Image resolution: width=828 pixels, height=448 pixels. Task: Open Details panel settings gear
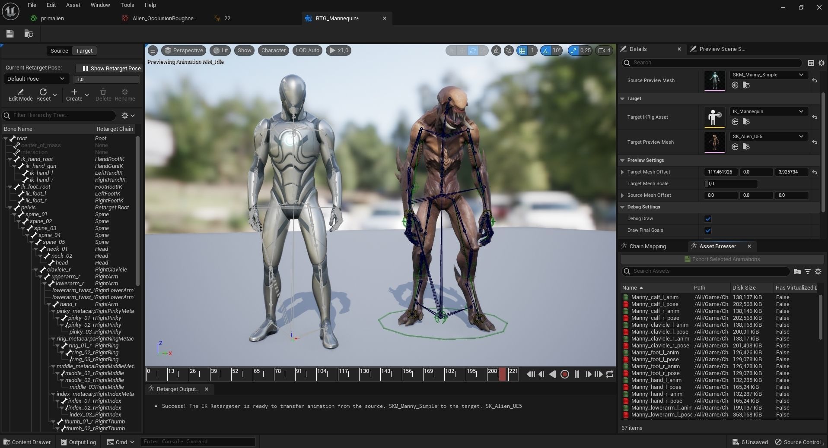(x=821, y=63)
